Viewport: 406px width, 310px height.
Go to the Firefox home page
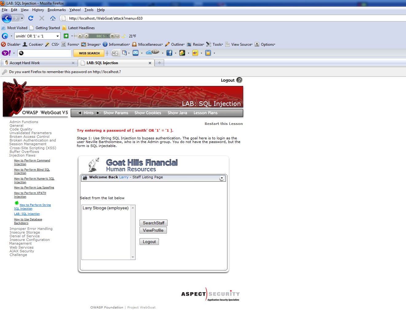(53, 18)
